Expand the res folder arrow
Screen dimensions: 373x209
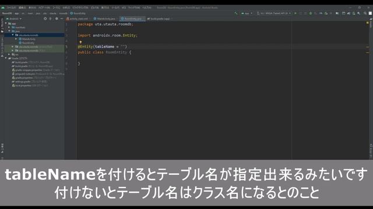[x=9, y=54]
